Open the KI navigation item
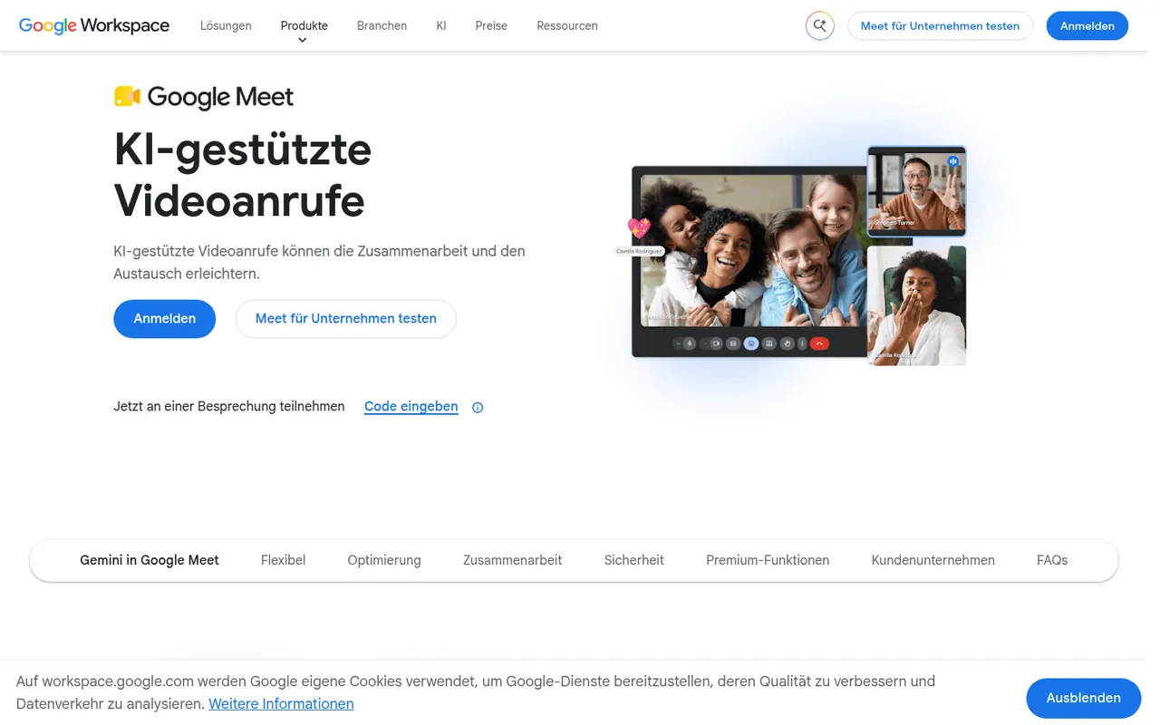Image resolution: width=1160 pixels, height=725 pixels. (x=441, y=25)
